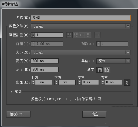Click the 画板数量 artboard count field
The image size is (138, 127).
pyautogui.click(x=49, y=35)
